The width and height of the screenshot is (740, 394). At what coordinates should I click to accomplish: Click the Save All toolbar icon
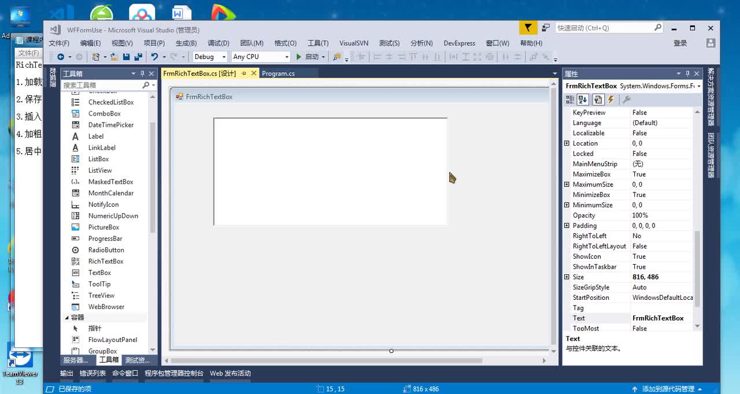point(138,57)
